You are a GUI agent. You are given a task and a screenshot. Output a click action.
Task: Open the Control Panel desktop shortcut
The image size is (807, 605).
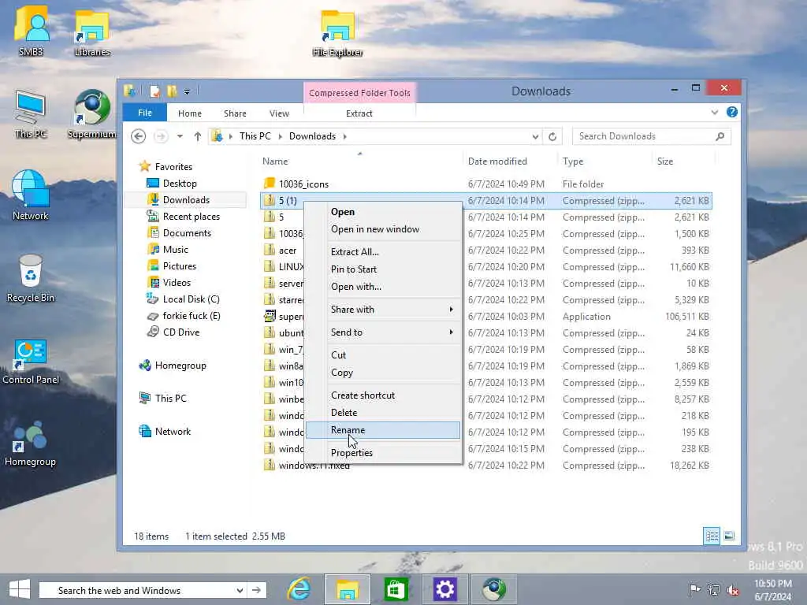click(x=31, y=361)
